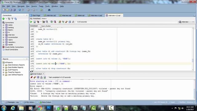Click the Open file folder icon
The image size is (197, 111).
(7, 10)
